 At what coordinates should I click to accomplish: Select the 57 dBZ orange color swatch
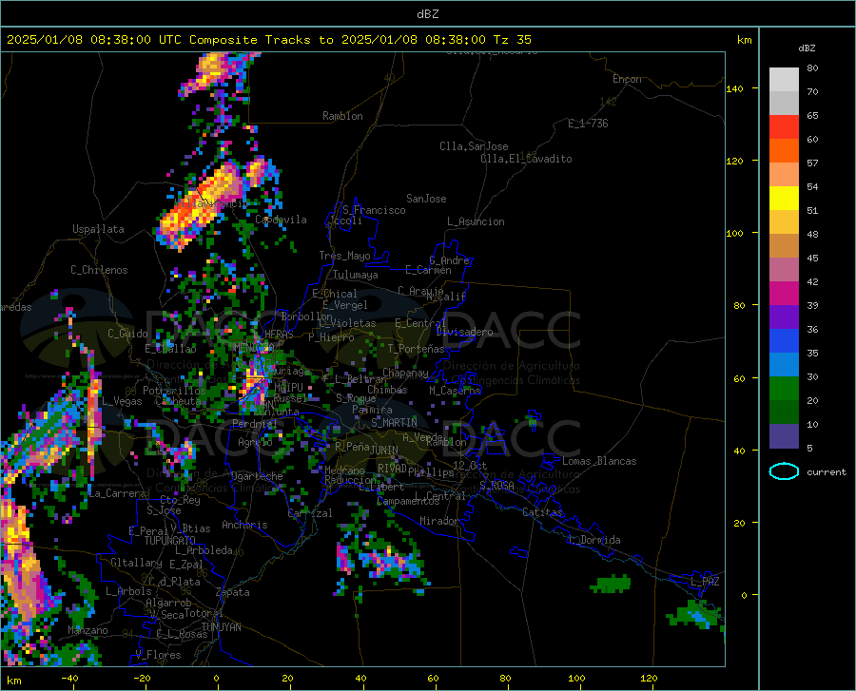[784, 151]
